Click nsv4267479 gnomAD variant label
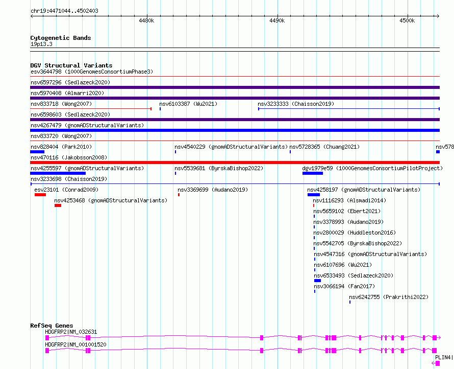 point(87,125)
